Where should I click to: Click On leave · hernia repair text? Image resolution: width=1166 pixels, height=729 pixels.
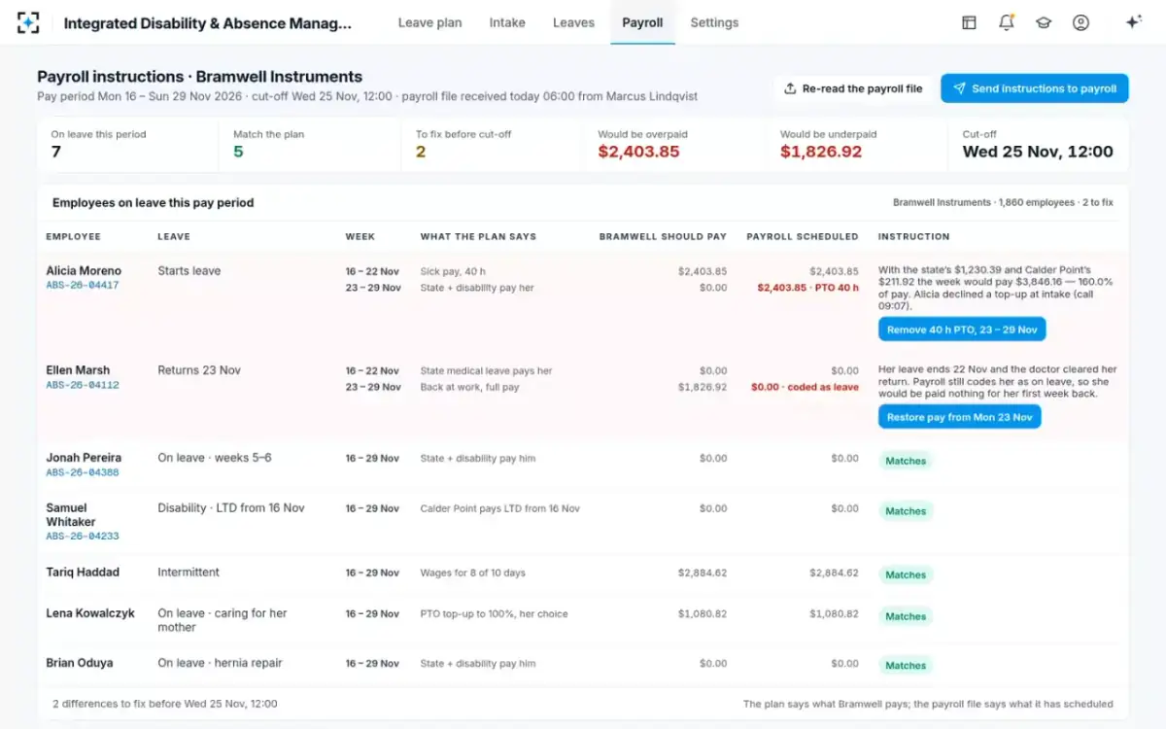click(x=220, y=663)
